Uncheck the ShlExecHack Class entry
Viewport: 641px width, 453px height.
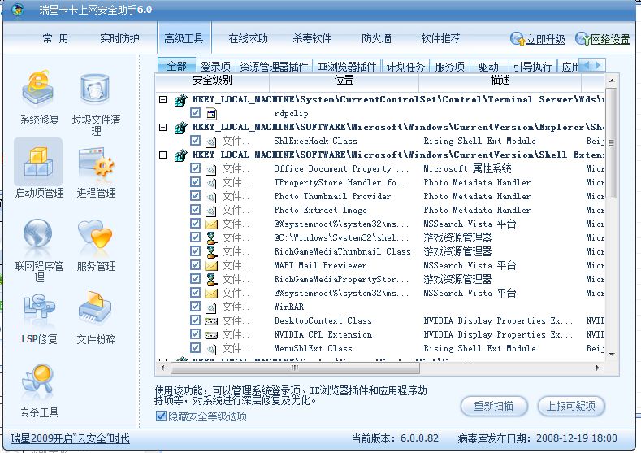coord(196,141)
